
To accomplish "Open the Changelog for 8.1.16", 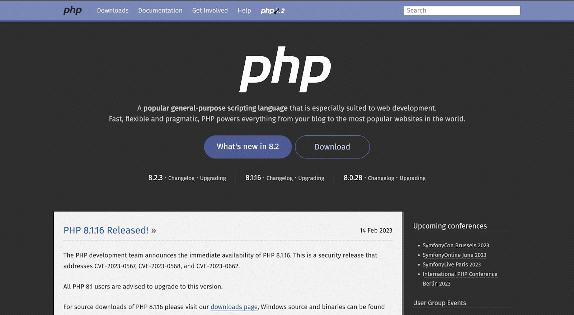I will tap(279, 178).
